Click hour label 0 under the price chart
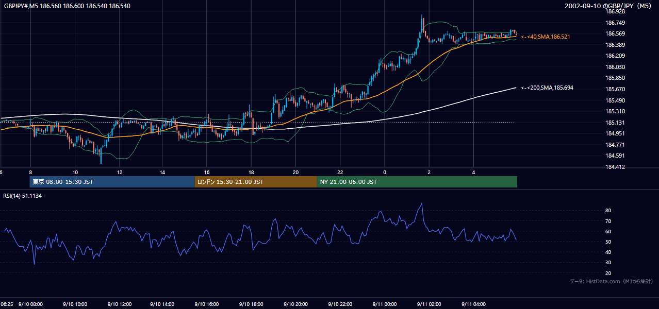 385,173
